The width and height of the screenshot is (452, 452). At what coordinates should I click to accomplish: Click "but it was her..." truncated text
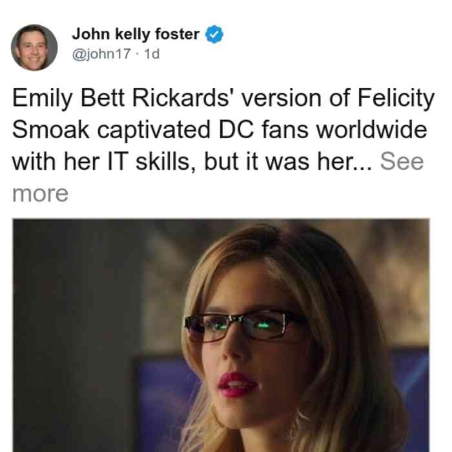tap(289, 161)
